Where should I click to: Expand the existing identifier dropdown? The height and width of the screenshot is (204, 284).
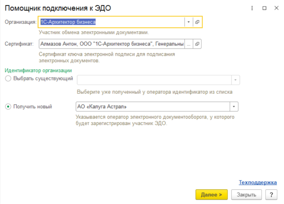[235, 80]
